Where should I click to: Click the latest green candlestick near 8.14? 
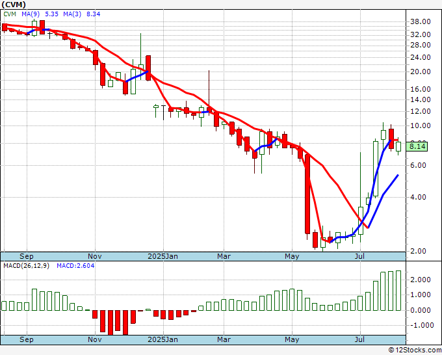coord(398,147)
